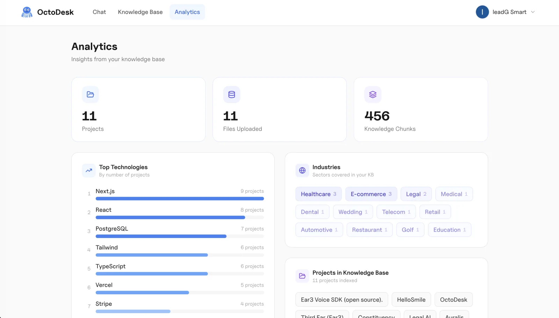
Task: Click the layers icon in Knowledge Chunks card
Action: coord(373,94)
